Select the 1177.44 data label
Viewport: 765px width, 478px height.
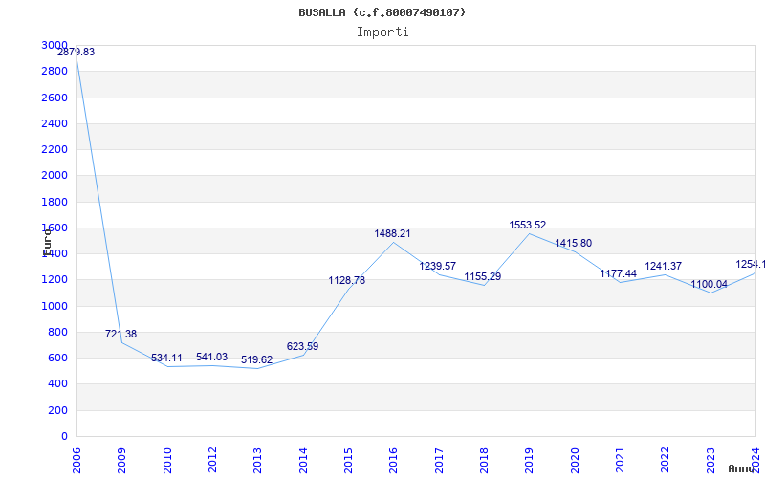tap(618, 273)
